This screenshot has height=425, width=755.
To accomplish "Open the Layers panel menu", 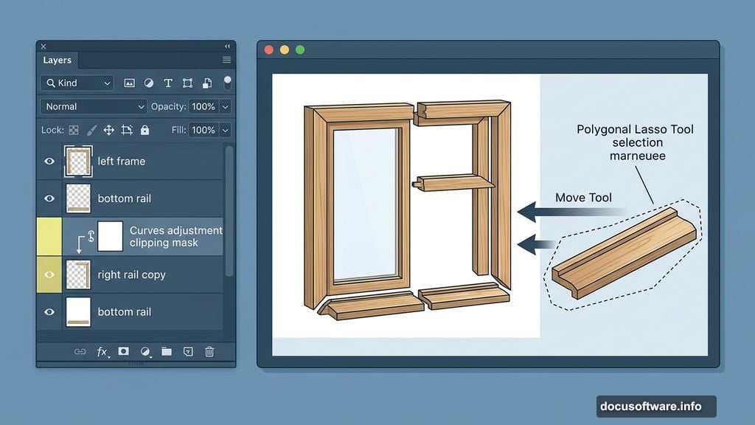I will click(227, 60).
